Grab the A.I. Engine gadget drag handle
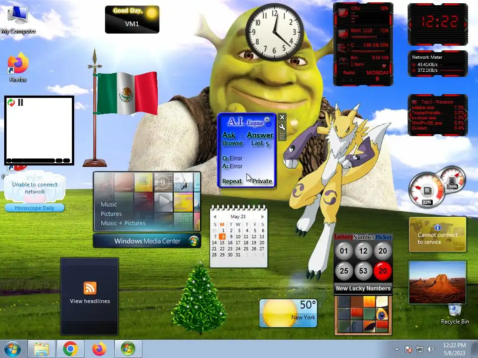 tap(282, 136)
